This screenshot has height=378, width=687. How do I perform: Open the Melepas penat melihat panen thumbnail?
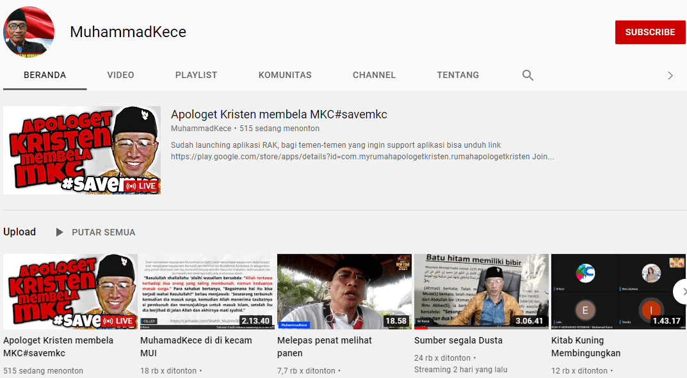pyautogui.click(x=344, y=292)
